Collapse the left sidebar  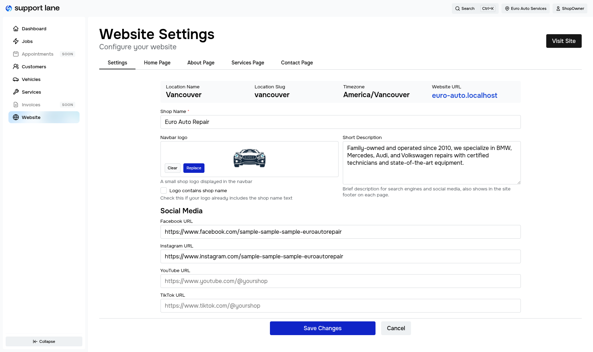pos(44,341)
